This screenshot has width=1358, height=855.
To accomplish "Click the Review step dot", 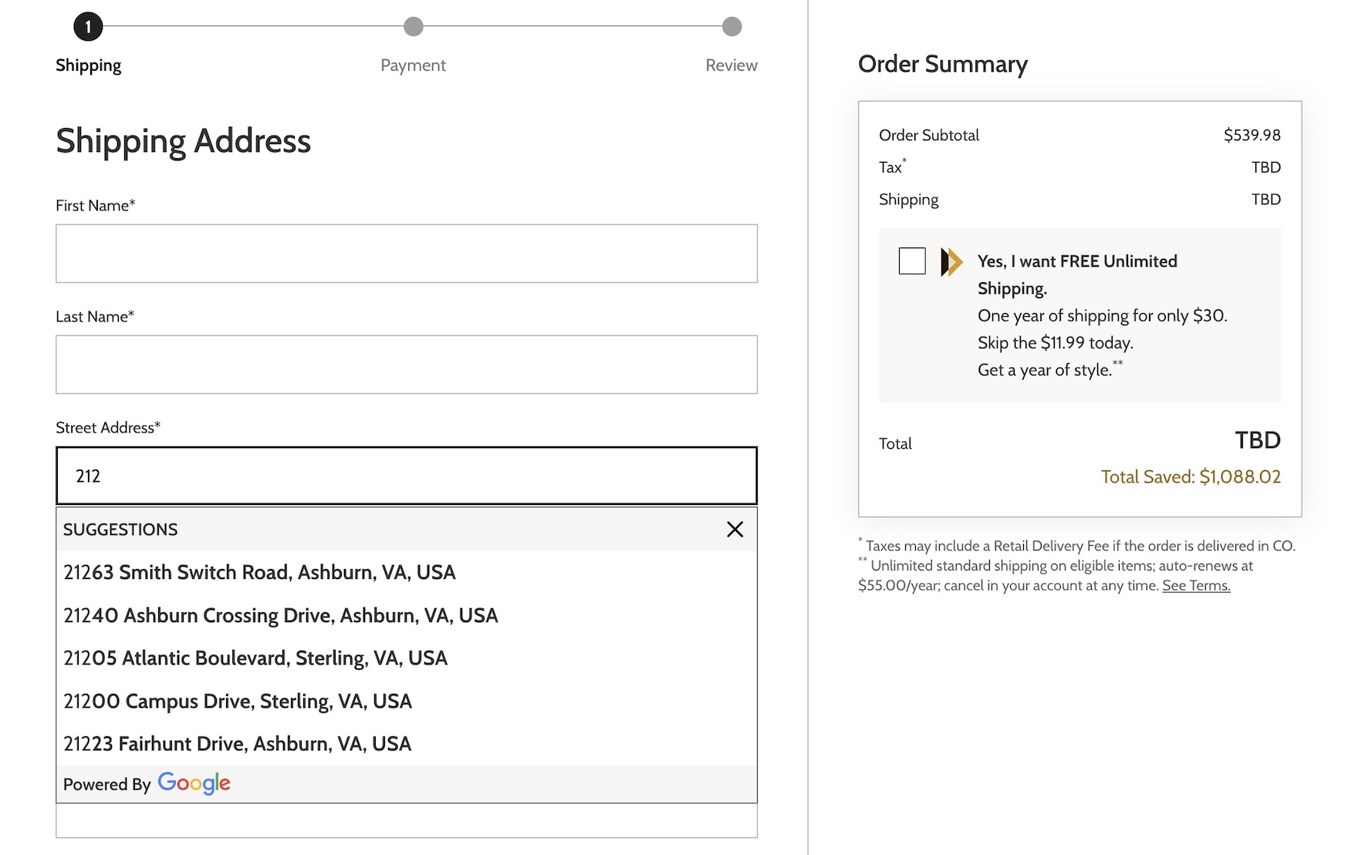I will [731, 27].
